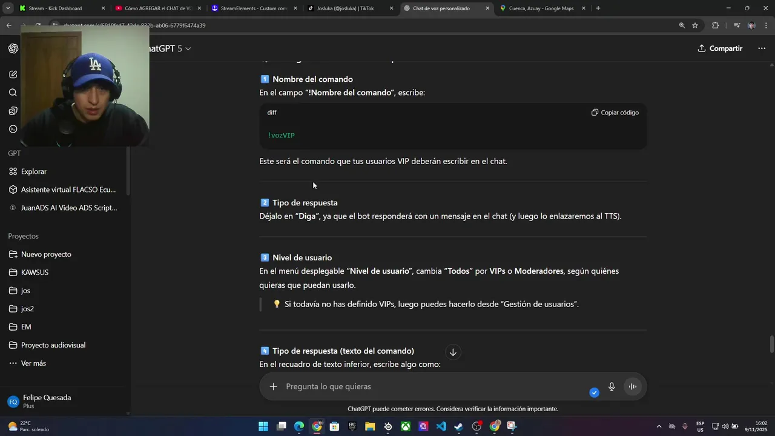
Task: Click the Explorar GPTs grid icon
Action: [x=13, y=171]
